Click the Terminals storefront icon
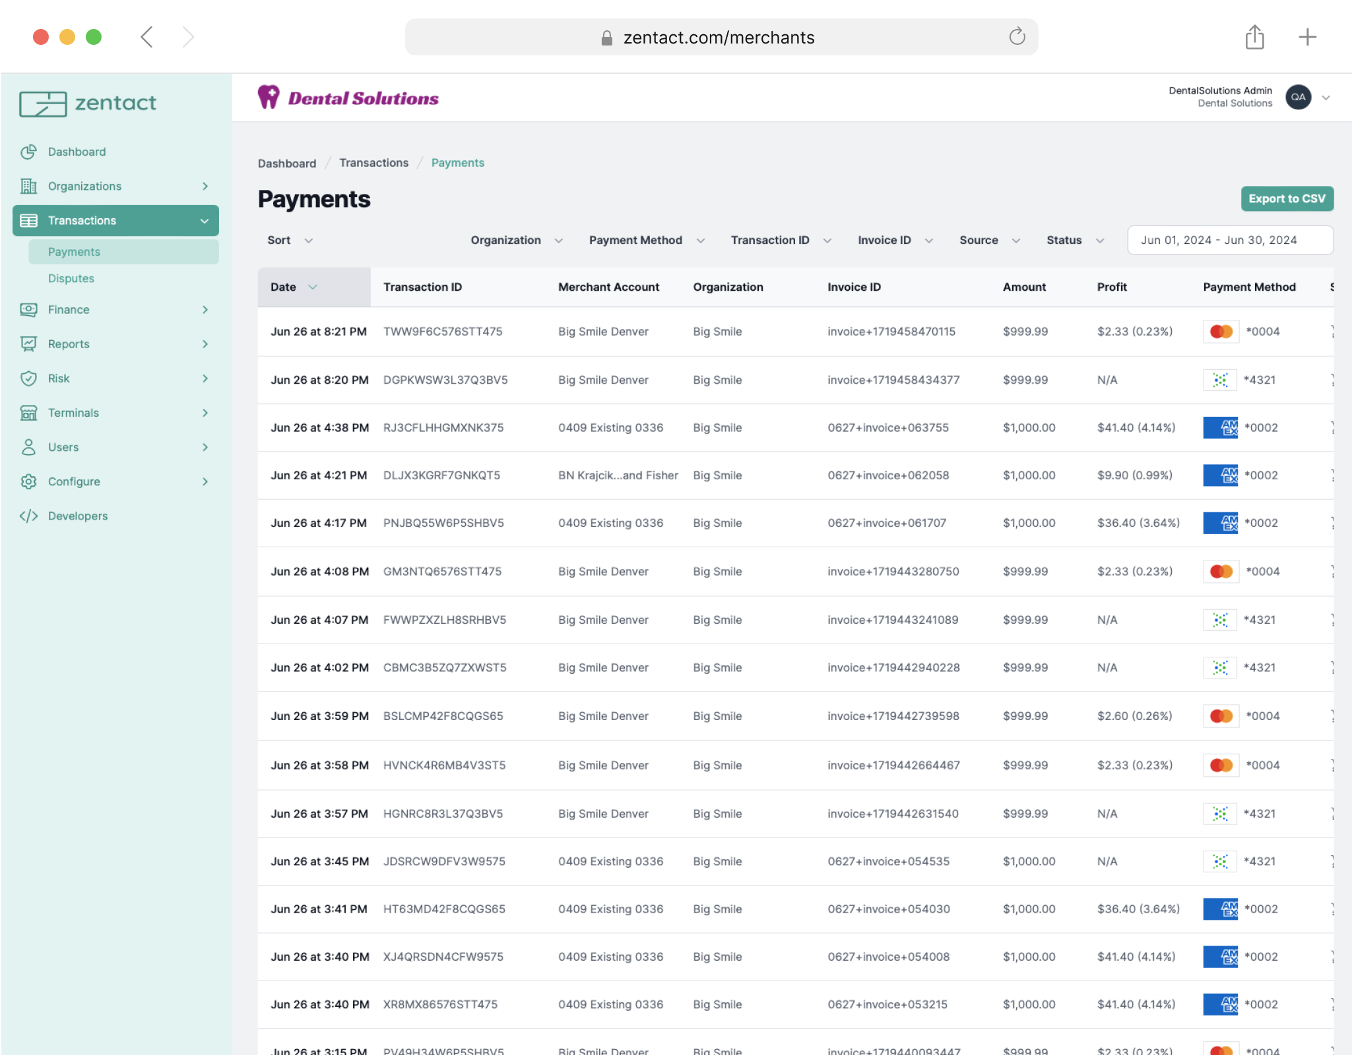 28,413
